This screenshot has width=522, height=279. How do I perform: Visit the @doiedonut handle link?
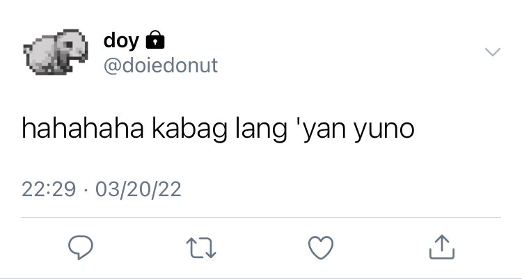point(161,65)
